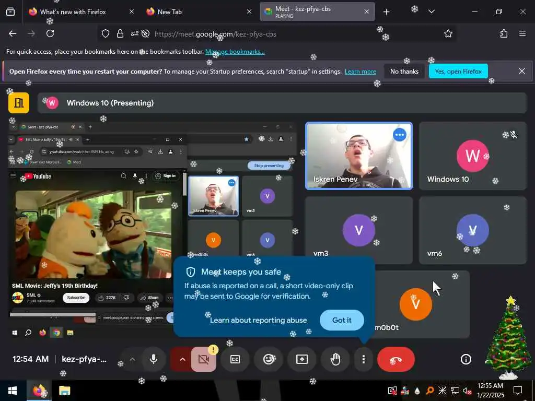Open the Firefox extensions icon
The width and height of the screenshot is (535, 401).
coord(504,33)
